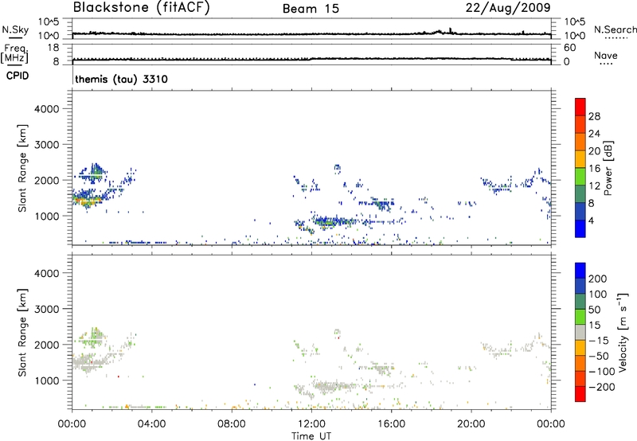Click the 'Slant Range [km]' label of the velocity panel
This screenshot has height=441, width=637.
click(x=22, y=333)
